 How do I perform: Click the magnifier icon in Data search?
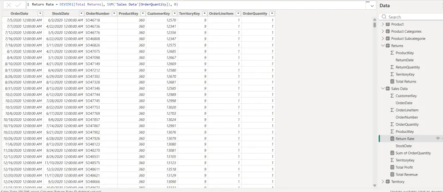384,17
